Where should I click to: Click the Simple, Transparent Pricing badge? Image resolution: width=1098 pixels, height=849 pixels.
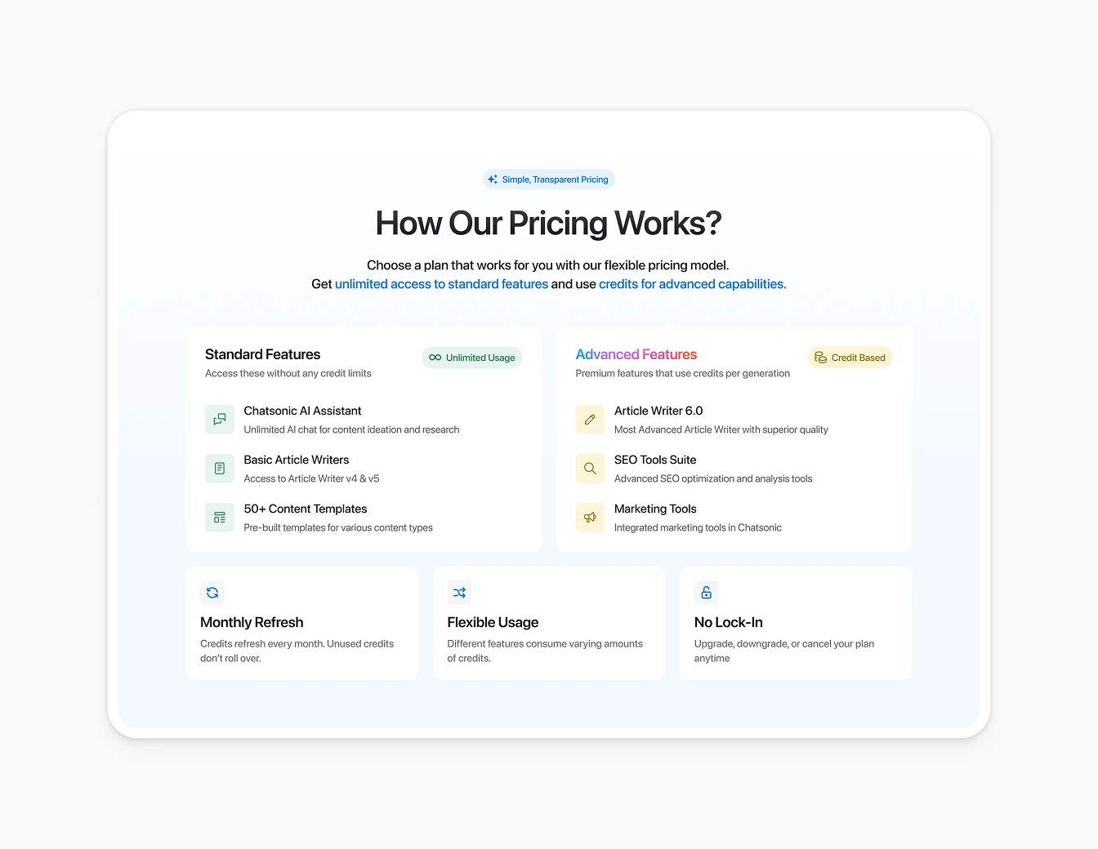click(548, 179)
